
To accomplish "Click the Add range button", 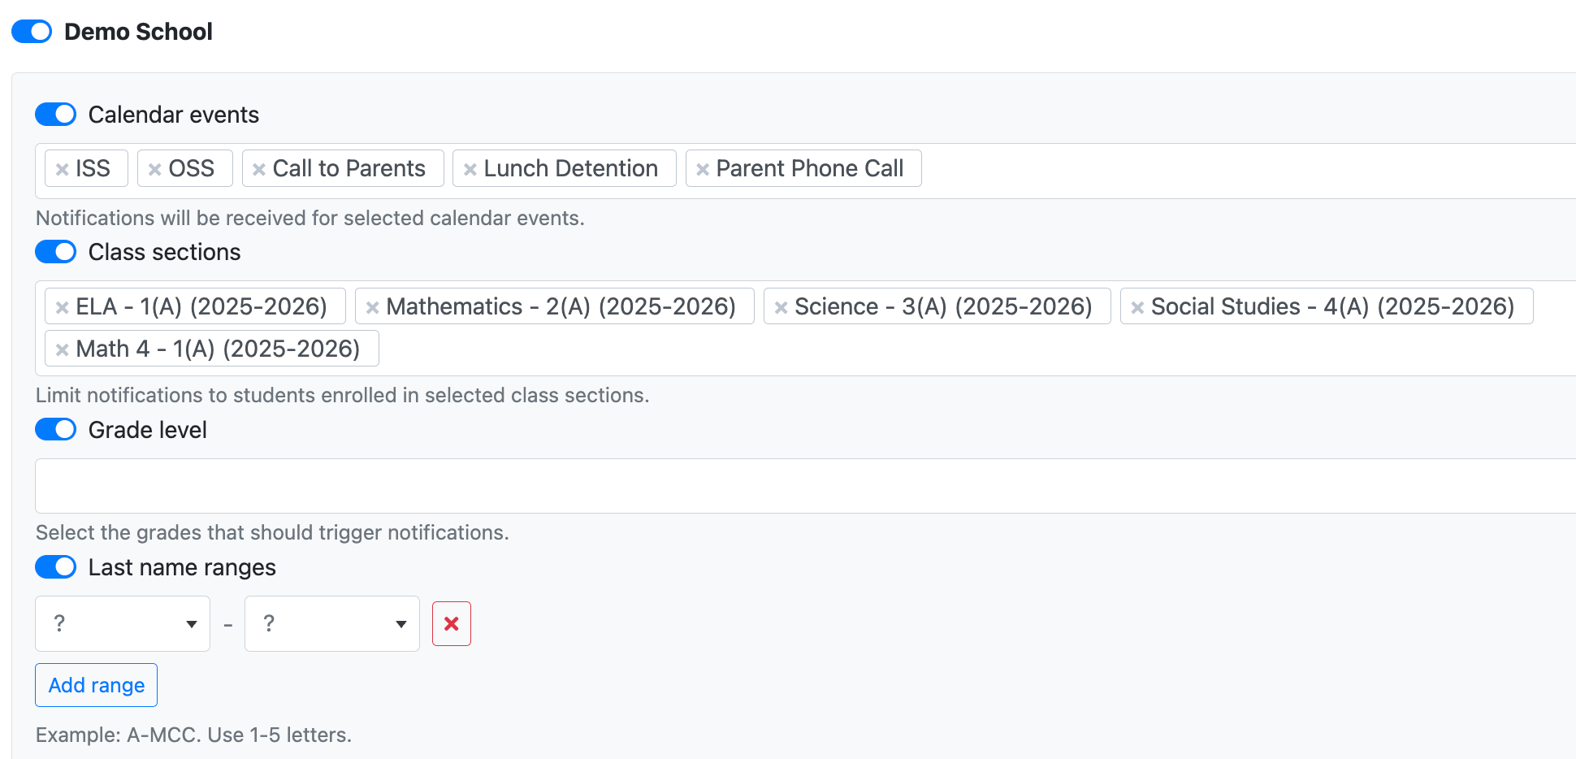I will pos(96,685).
